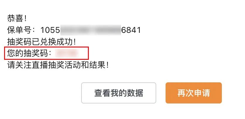The height and width of the screenshot is (119, 245).
Task: Click the 抽奖码已兑换成功！ message line
Action: point(42,42)
